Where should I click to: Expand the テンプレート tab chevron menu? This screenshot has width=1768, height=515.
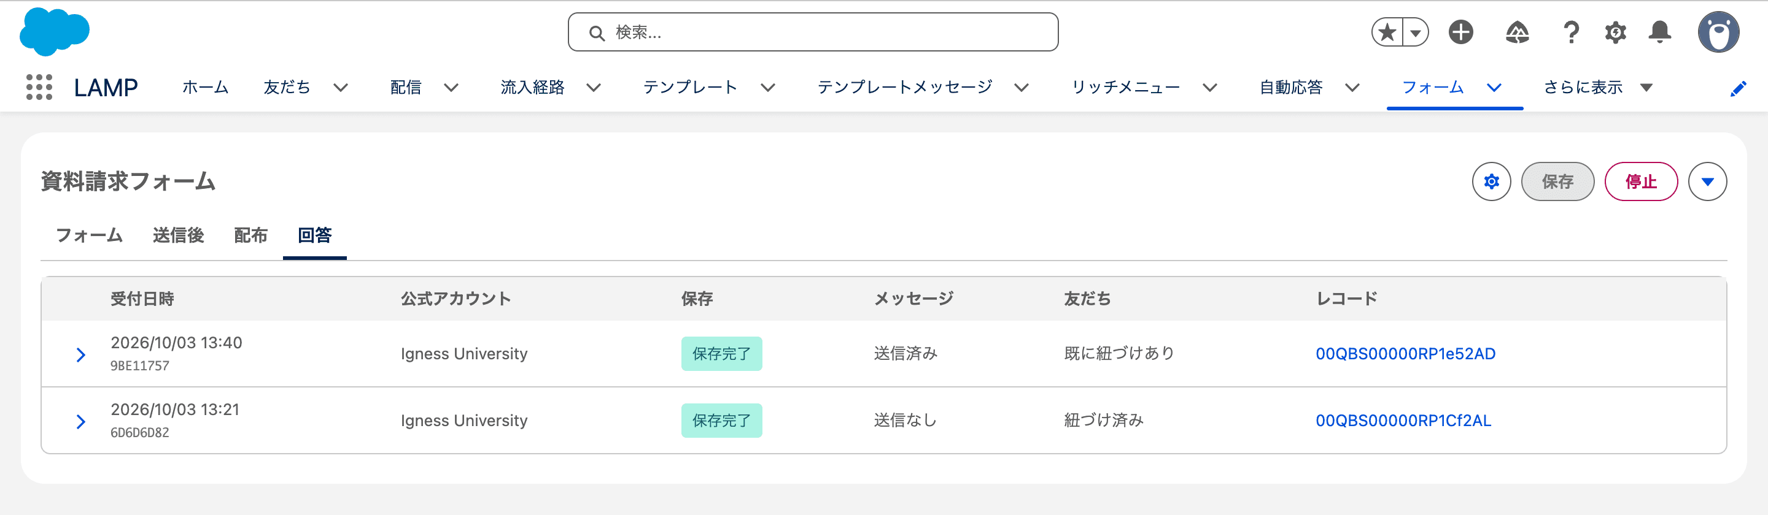click(x=768, y=88)
